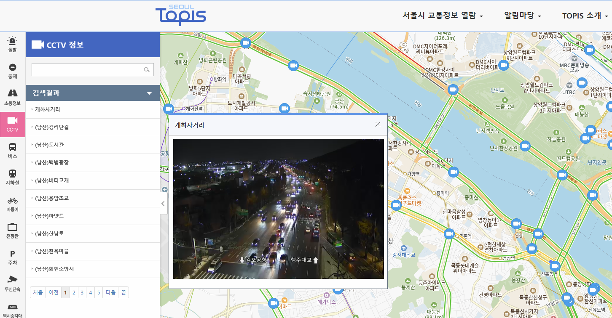Screen dimensions: 612x318
Task: Click the search magnifier icon
Action: [146, 69]
